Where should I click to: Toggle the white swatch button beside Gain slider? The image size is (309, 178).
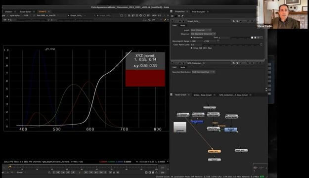coord(252,38)
